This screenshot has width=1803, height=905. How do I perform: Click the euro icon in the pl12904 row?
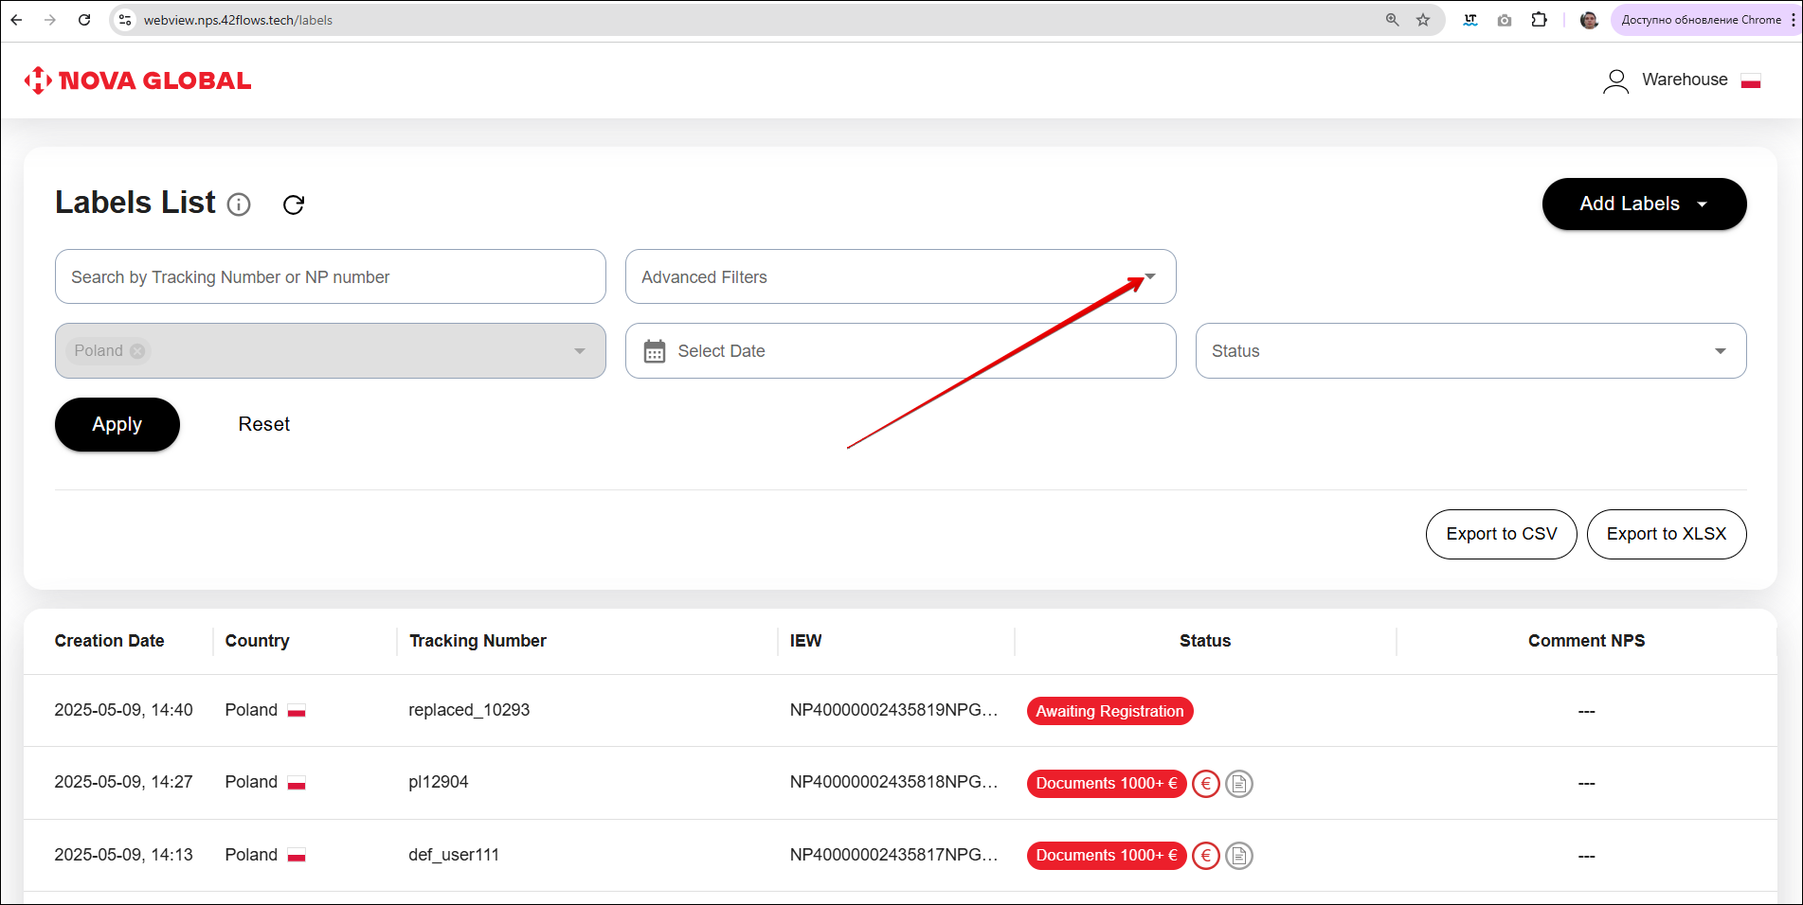(1205, 784)
